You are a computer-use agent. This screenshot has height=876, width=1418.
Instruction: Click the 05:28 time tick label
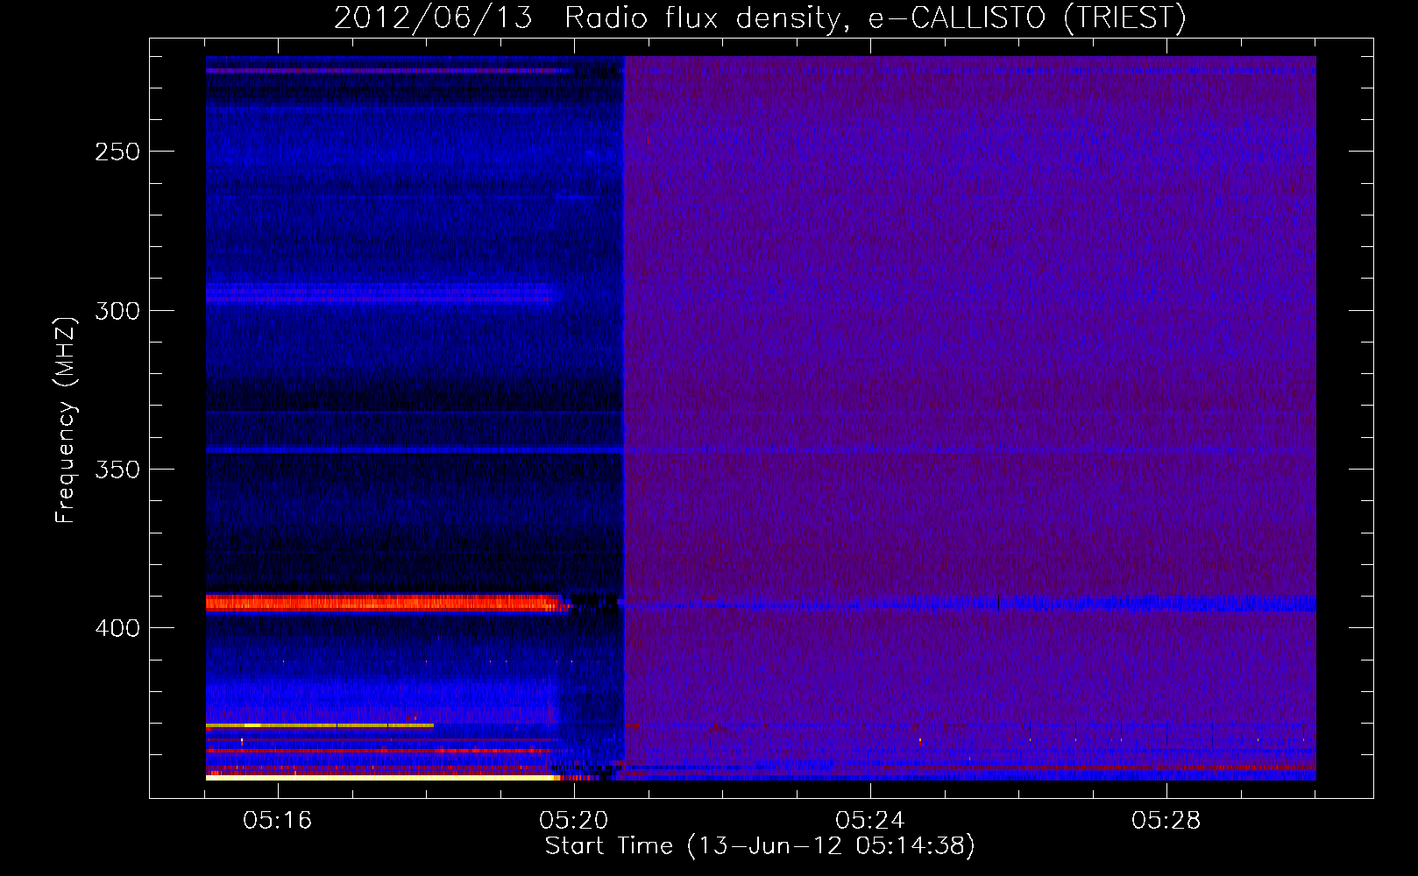[x=1166, y=821]
